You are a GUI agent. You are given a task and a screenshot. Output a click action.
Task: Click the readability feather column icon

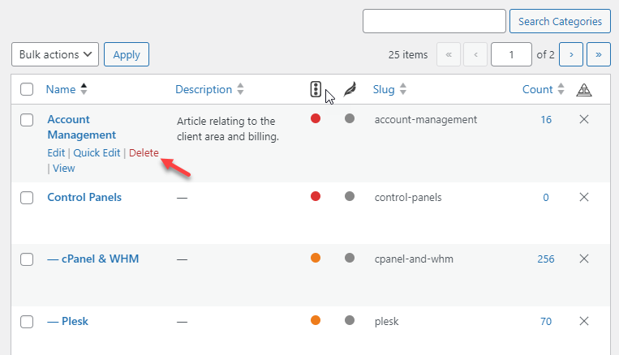350,89
